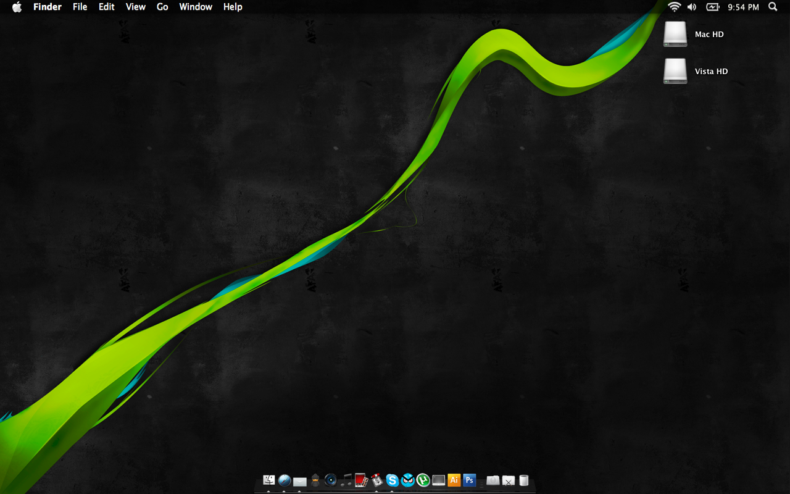
Task: Launch Adobe Photoshop from the Dock
Action: click(470, 480)
